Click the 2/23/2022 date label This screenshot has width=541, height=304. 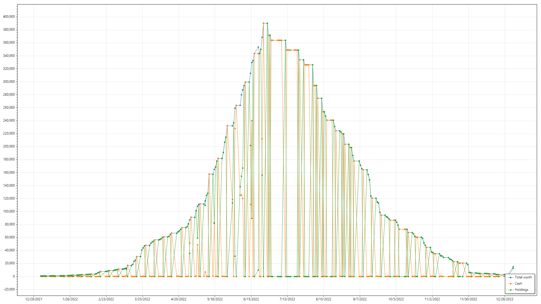click(x=106, y=299)
